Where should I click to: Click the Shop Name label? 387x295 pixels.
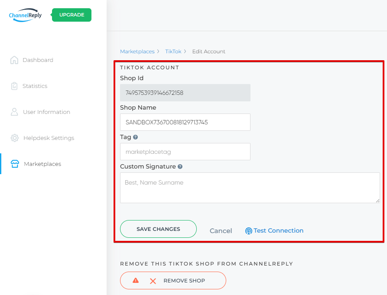click(x=138, y=108)
